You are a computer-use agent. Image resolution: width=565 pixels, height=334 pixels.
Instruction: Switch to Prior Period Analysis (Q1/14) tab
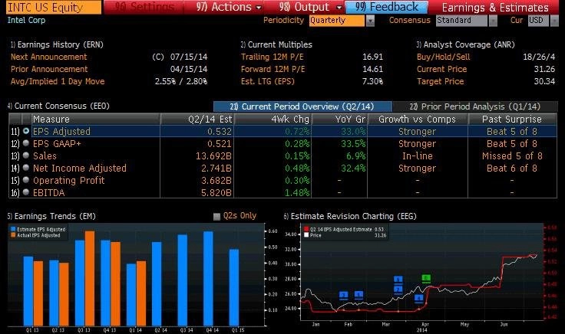[474, 106]
